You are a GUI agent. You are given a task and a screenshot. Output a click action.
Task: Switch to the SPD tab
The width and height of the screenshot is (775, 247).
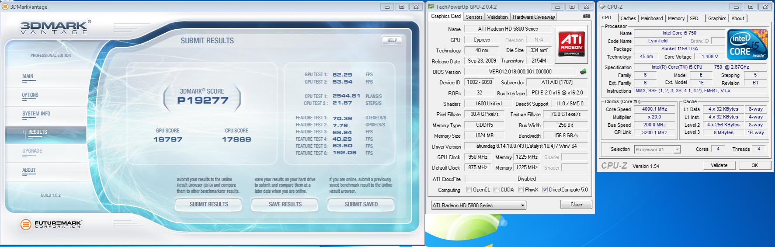[x=694, y=18]
